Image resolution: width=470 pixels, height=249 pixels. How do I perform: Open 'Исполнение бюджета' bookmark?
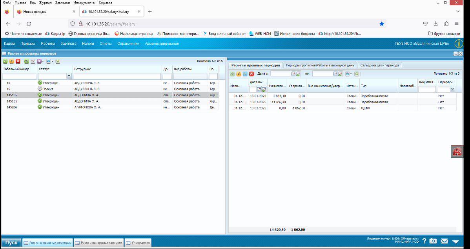(x=295, y=34)
